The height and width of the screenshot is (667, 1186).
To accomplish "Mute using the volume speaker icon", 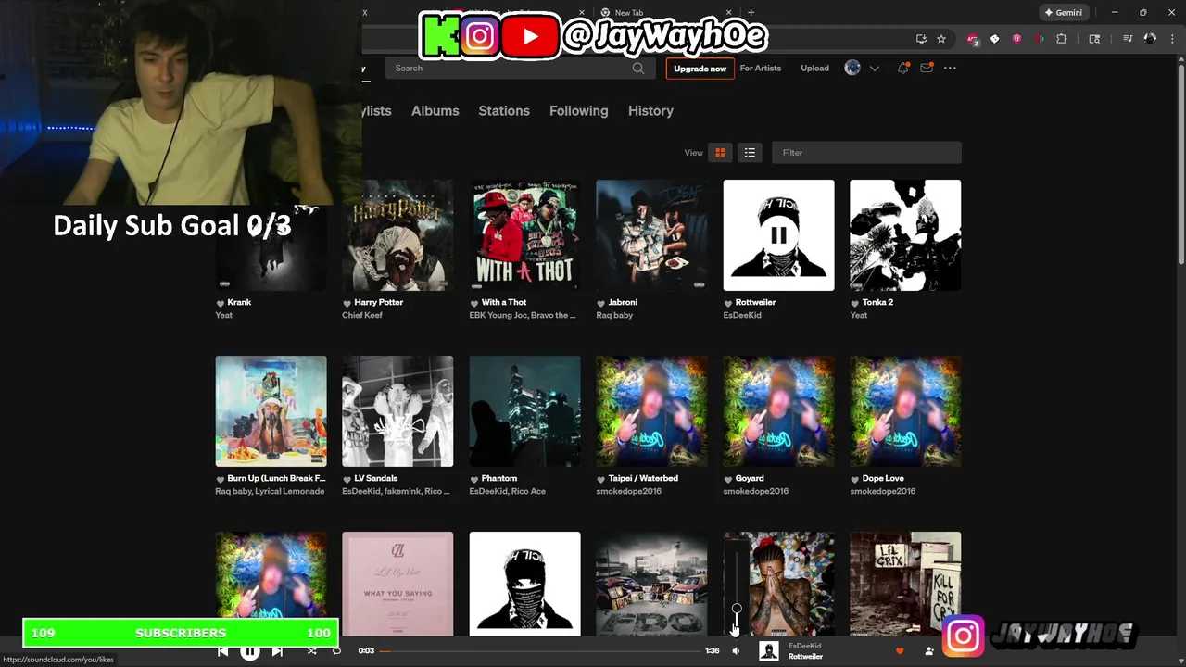I will point(736,651).
